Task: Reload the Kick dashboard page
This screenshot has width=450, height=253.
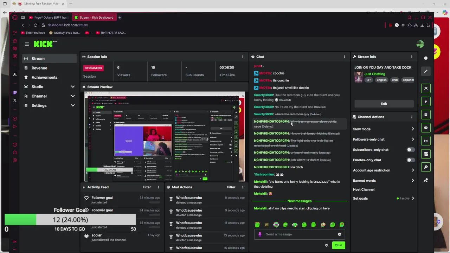Action: click(36, 25)
